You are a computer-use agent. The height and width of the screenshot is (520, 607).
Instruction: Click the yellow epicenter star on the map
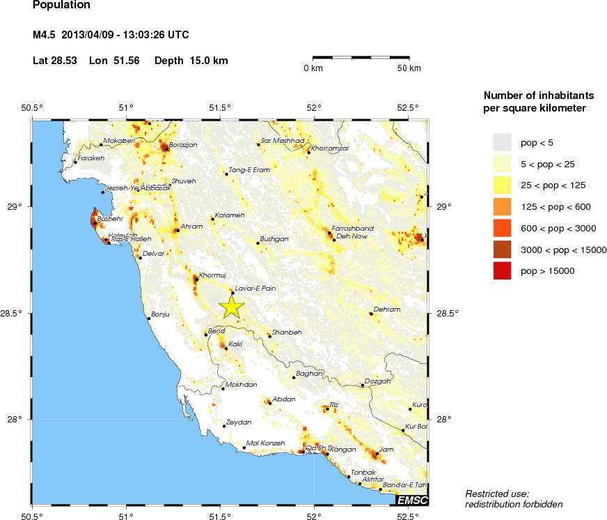click(232, 307)
